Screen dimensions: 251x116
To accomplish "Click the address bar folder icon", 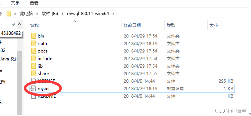I will point(9,14).
